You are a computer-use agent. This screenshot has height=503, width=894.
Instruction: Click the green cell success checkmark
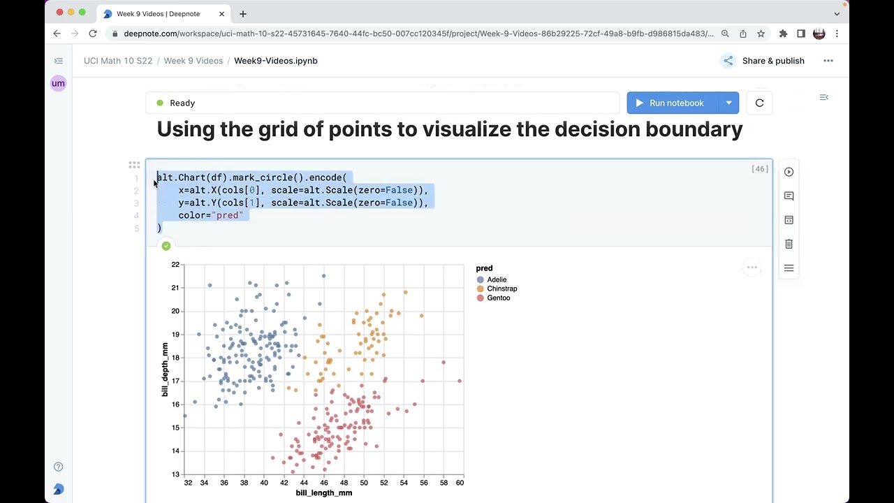coord(166,246)
